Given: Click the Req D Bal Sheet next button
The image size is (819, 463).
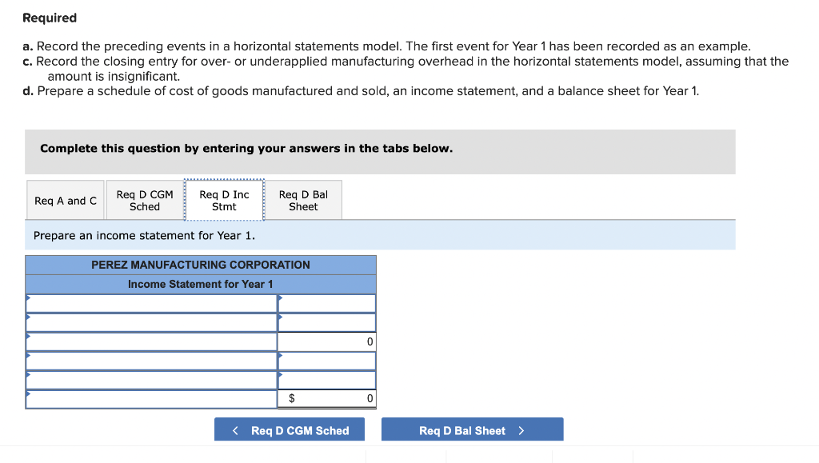Looking at the screenshot, I should (x=472, y=429).
